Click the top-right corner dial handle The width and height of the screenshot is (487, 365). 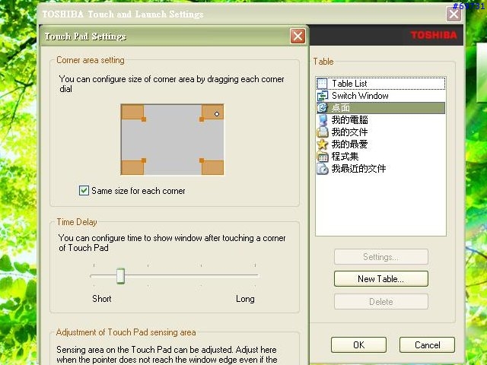(202, 119)
